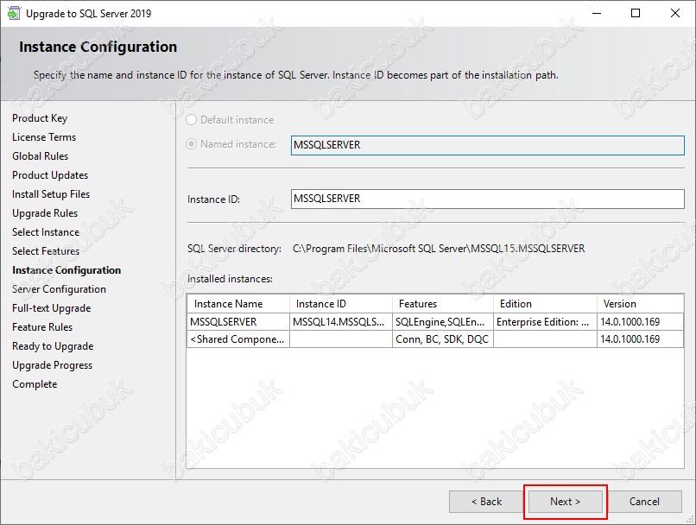Viewport: 696px width, 525px height.
Task: Click version cell in MSSQLSERVER row
Action: click(640, 322)
